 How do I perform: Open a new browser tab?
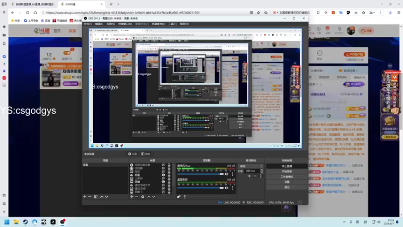point(118,4)
